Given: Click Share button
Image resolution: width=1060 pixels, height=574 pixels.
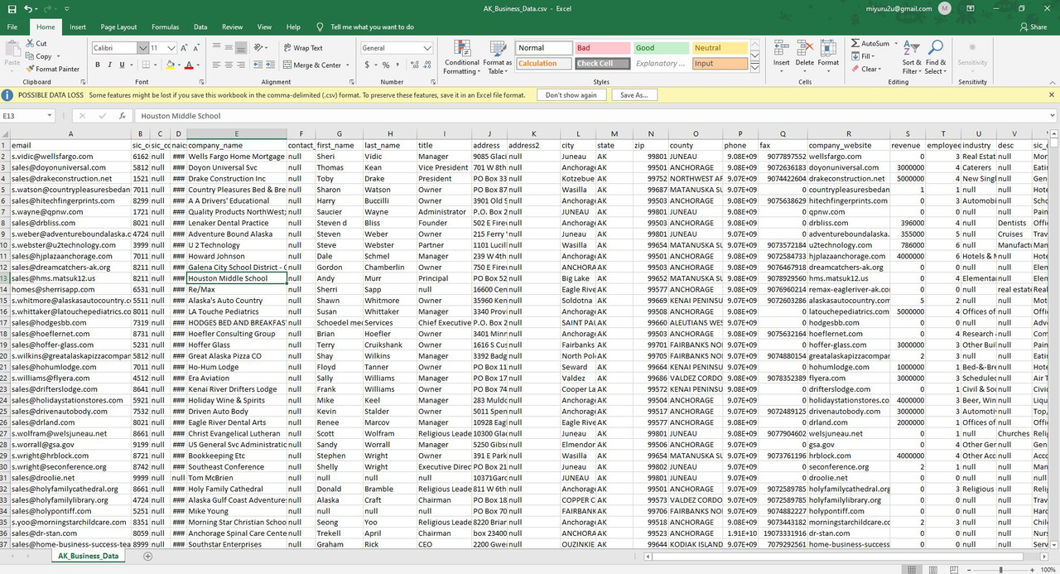Looking at the screenshot, I should (1033, 27).
